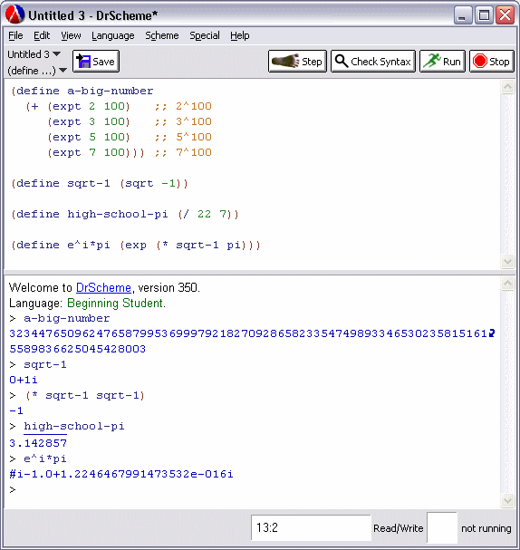The height and width of the screenshot is (550, 520).
Task: Click the last empty prompt line
Action: (x=13, y=489)
